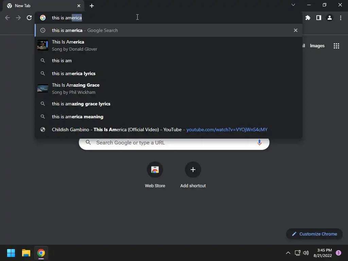Screen dimensions: 348x261
Task: Select the New Tab tab
Action: [43, 6]
